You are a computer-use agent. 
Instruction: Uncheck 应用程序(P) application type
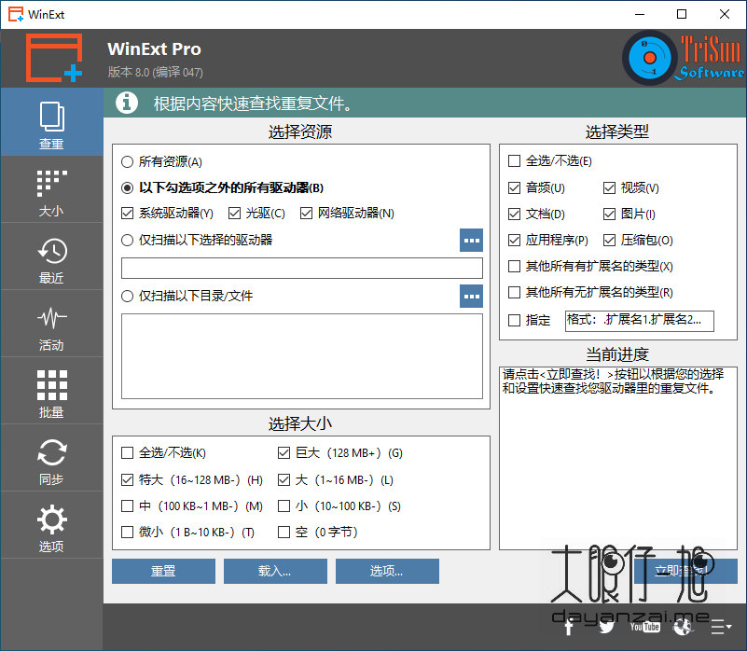coord(548,241)
